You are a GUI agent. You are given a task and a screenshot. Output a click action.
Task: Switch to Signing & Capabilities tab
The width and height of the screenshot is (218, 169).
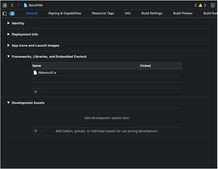pyautogui.click(x=64, y=13)
